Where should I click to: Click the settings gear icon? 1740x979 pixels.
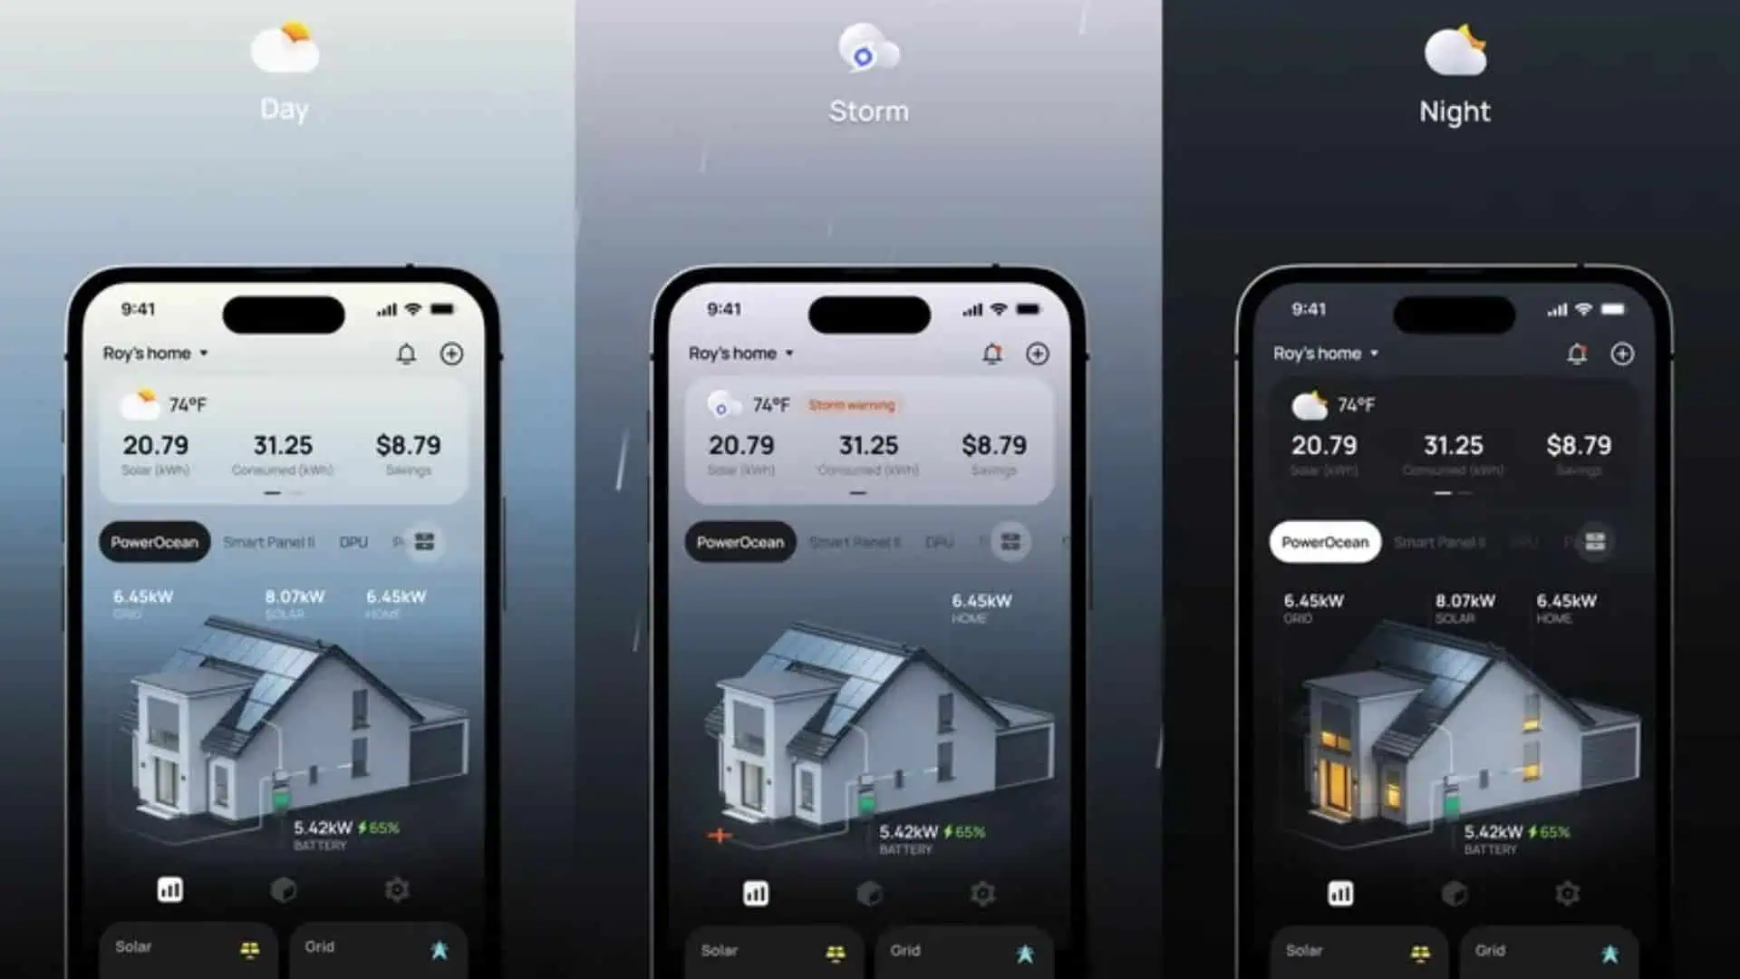(397, 890)
